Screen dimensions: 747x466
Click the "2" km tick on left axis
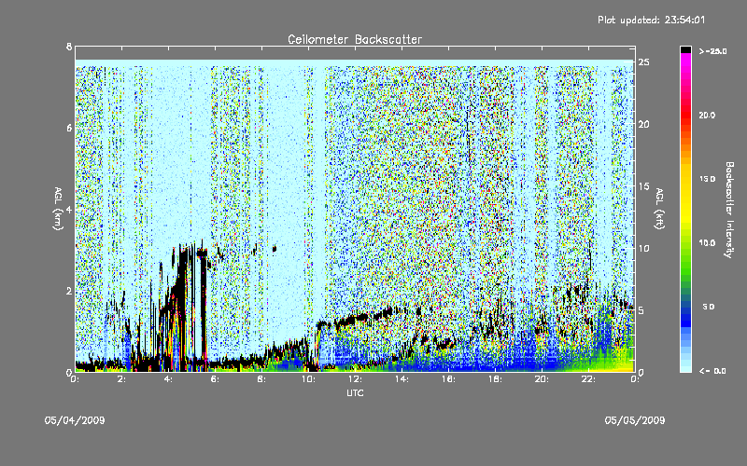click(69, 291)
